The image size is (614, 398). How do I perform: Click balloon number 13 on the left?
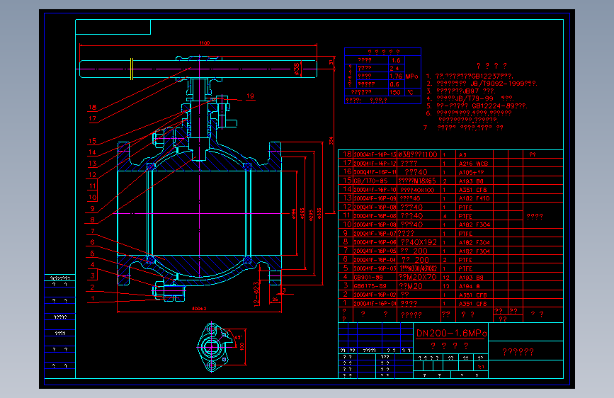point(92,164)
